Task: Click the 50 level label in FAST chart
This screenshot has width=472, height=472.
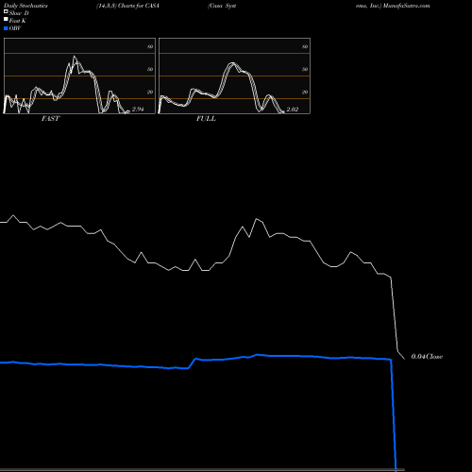Action: pos(150,69)
